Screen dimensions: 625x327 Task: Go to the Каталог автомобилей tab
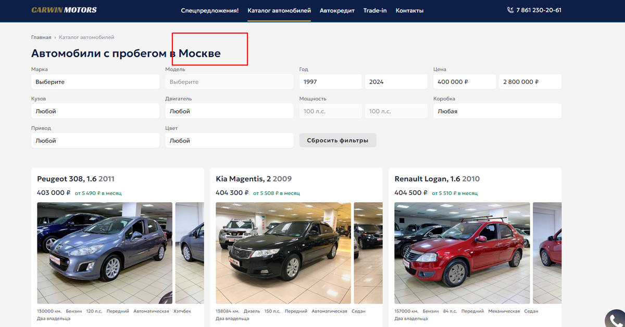pos(279,10)
